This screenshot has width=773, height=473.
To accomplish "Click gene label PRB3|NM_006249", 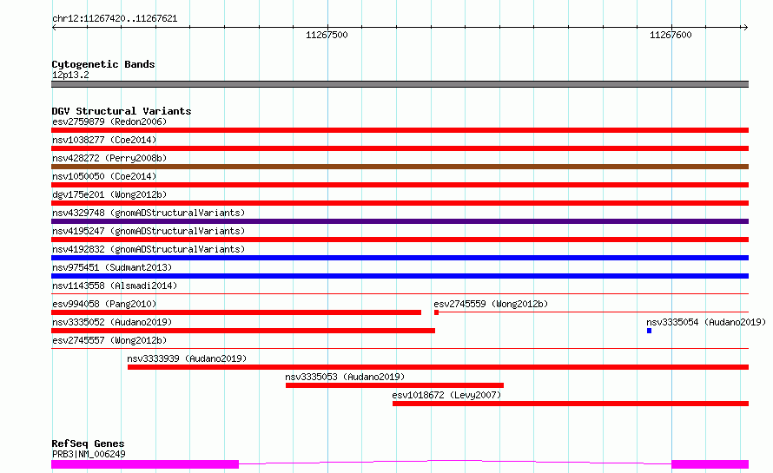I will point(89,454).
